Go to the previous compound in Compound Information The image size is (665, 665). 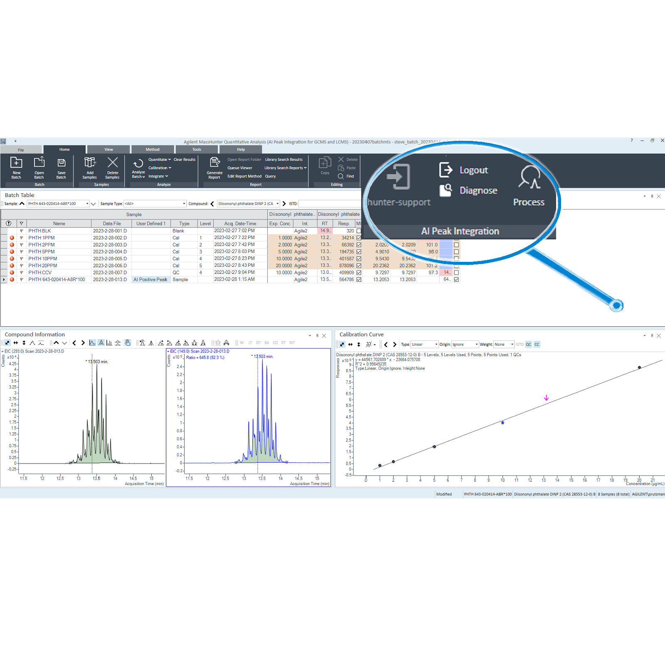74,343
